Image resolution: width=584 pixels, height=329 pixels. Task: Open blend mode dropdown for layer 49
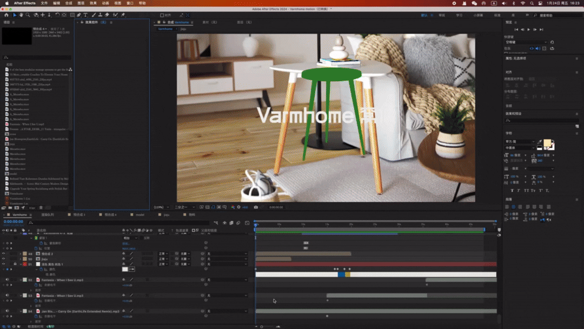[x=163, y=254]
